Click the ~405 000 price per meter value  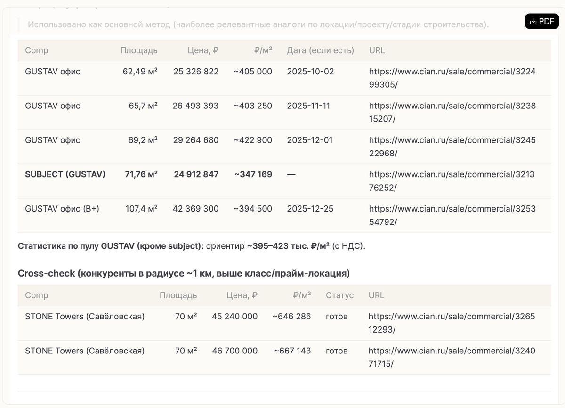pyautogui.click(x=253, y=72)
